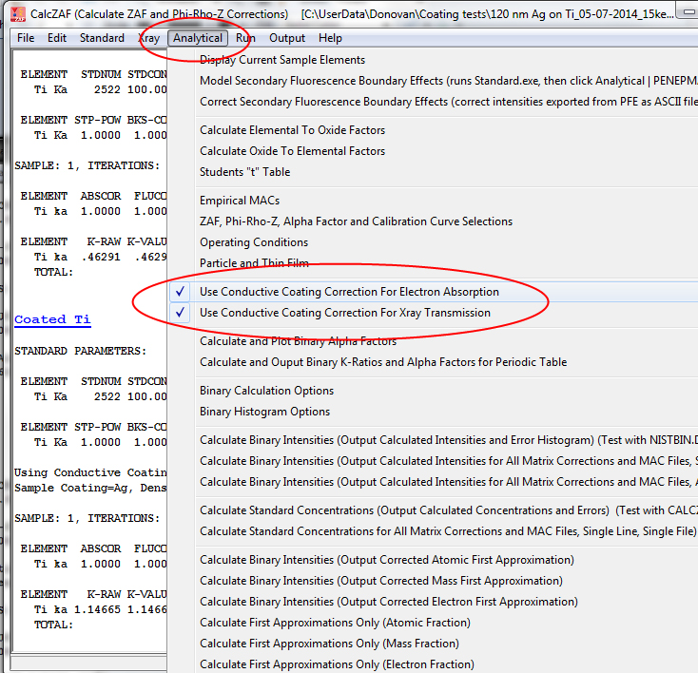This screenshot has height=673, width=698.
Task: Select Particle and Thin Film
Action: (x=254, y=263)
